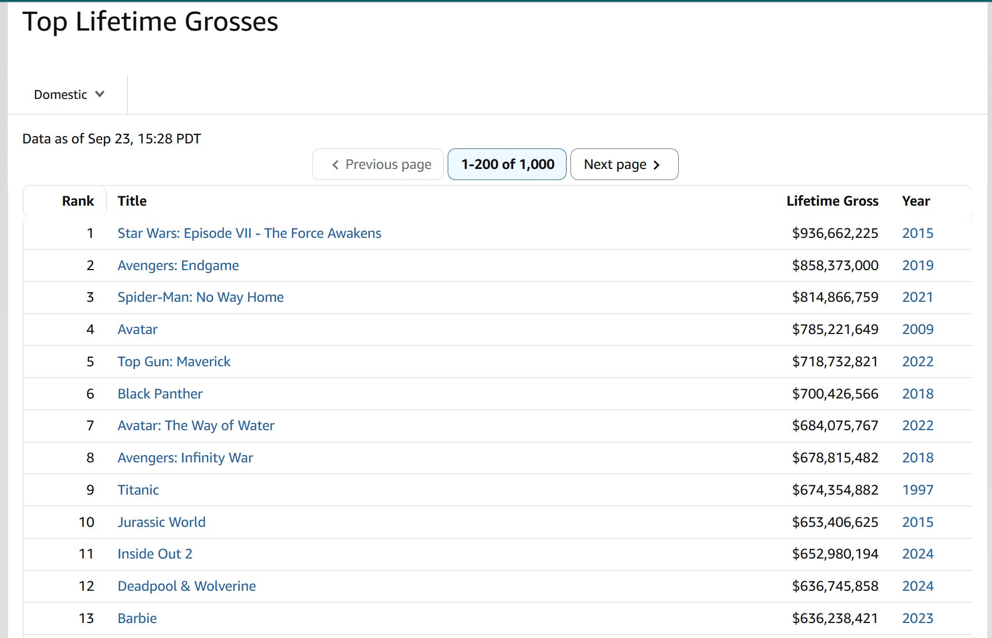Open Spider-Man: No Way Home link

(x=201, y=297)
